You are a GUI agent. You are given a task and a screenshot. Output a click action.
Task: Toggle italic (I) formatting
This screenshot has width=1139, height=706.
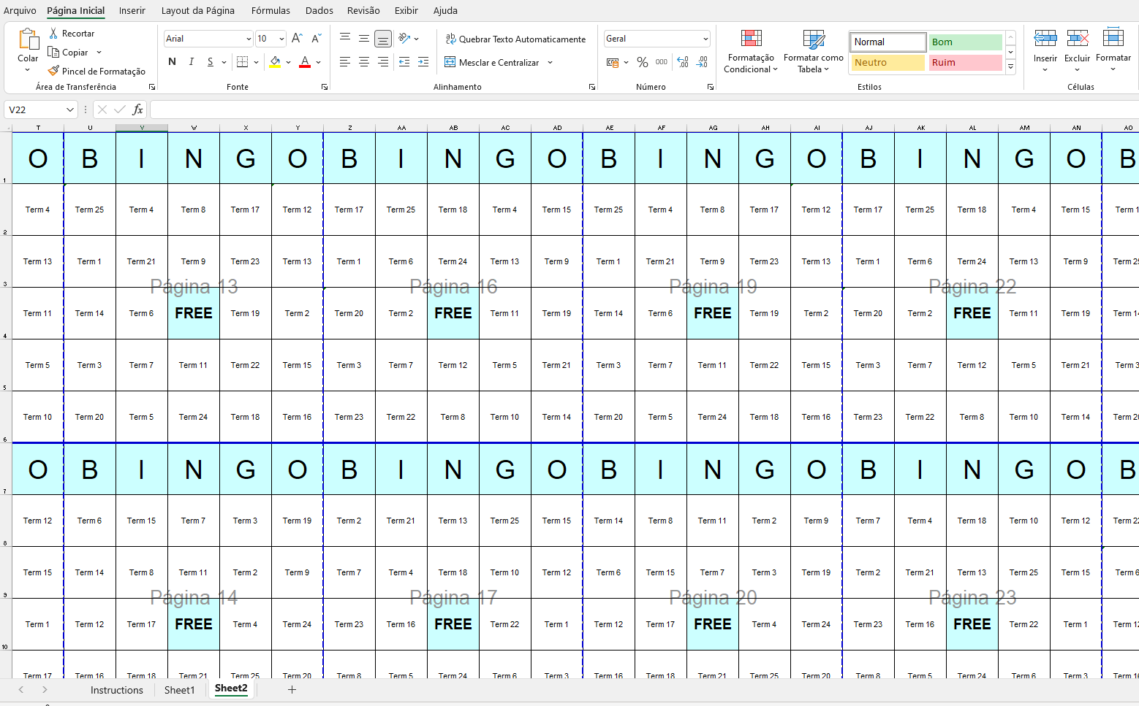192,62
